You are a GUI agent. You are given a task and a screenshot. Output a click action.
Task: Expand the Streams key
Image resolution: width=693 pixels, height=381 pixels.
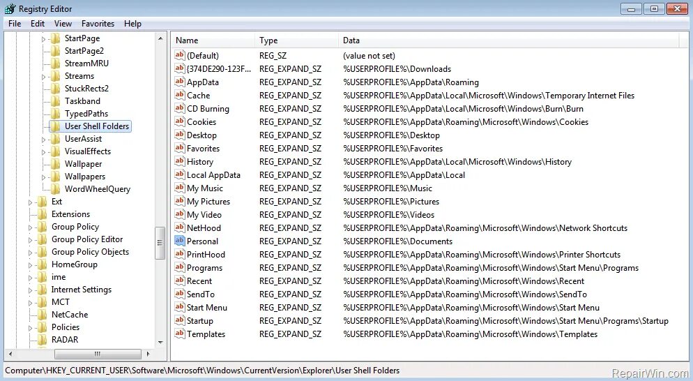coord(43,77)
